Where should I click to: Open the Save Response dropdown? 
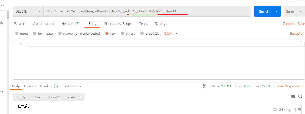point(290,86)
